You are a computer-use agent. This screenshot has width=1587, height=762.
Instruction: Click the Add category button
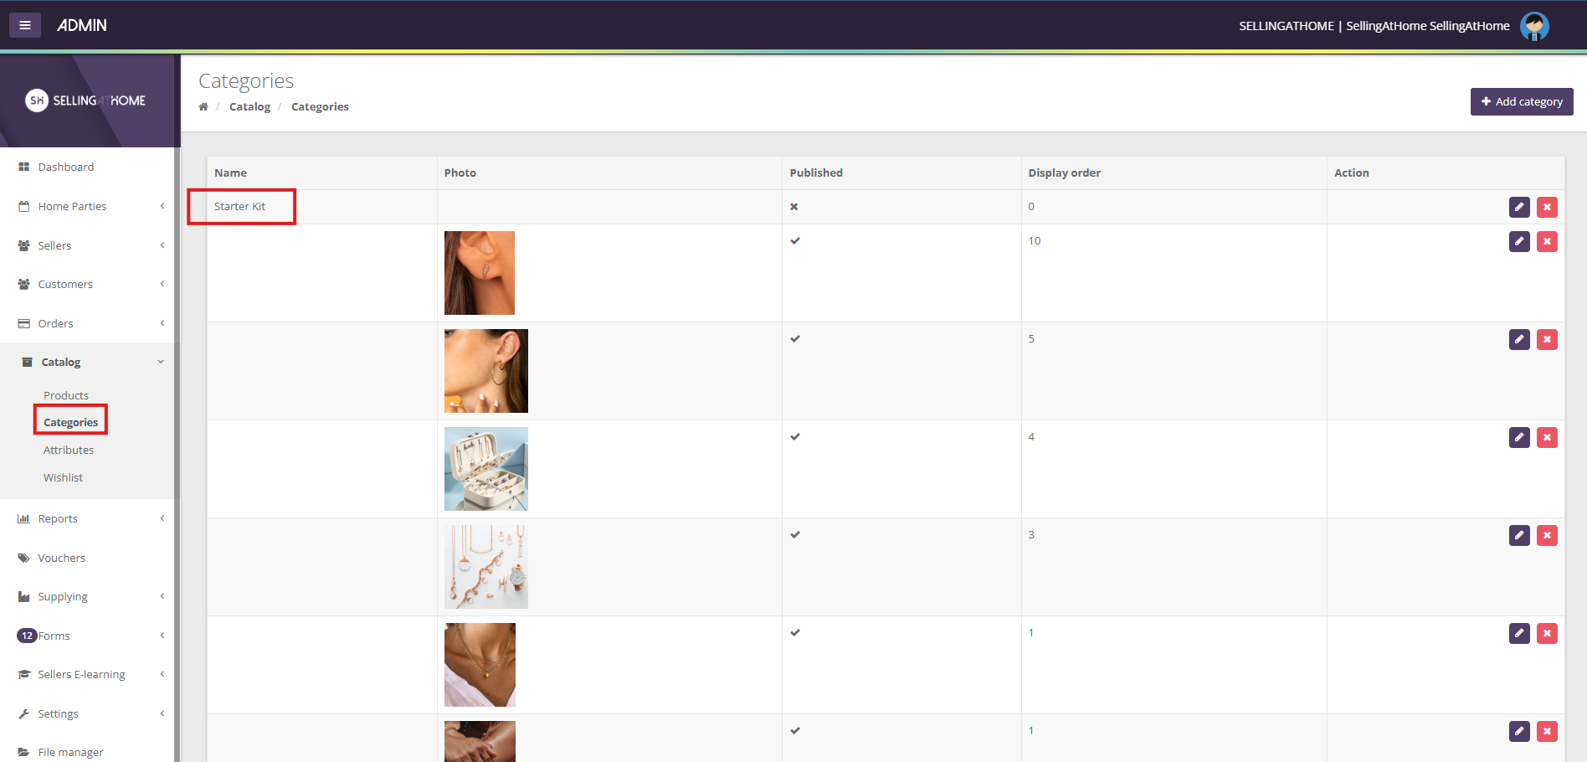1522,101
